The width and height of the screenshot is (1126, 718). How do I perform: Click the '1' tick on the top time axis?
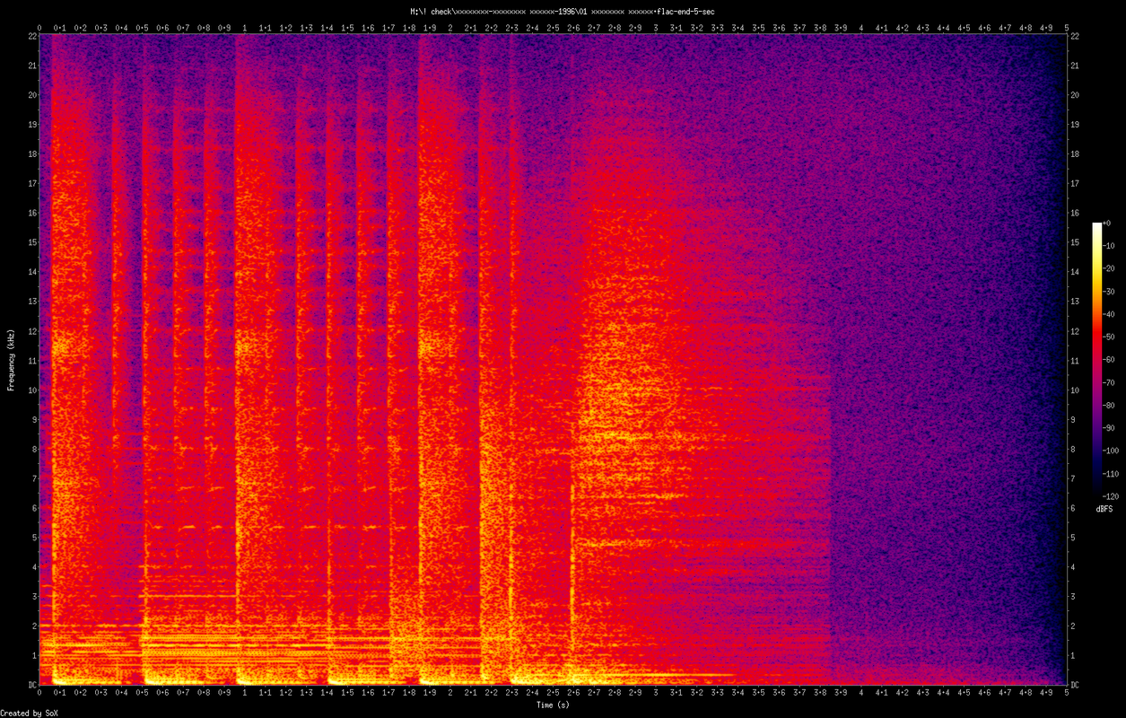tap(245, 28)
